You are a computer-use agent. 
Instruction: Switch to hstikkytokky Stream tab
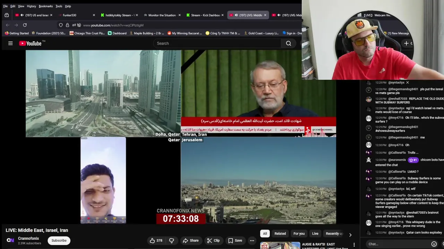point(120,15)
